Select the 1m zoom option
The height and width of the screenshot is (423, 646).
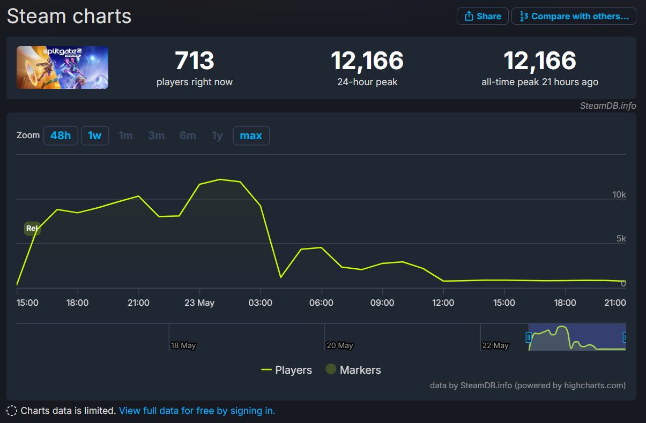125,135
